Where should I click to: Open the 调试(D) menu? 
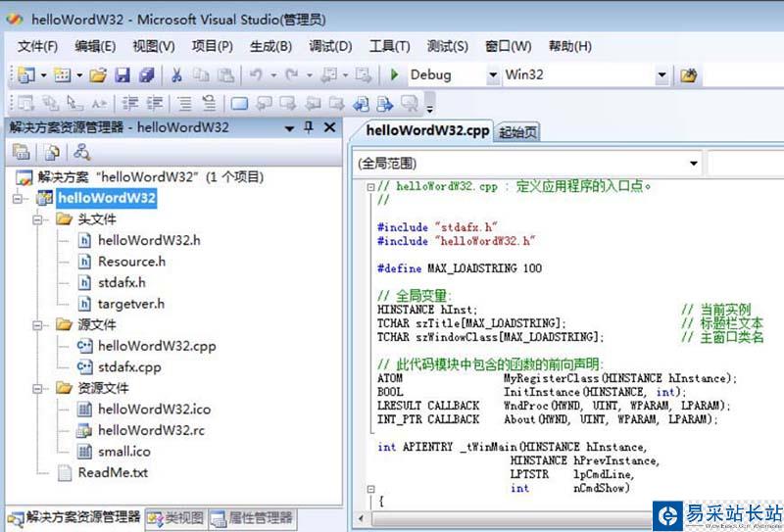coord(330,46)
